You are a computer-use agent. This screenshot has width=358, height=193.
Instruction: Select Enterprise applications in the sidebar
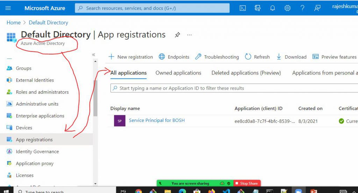tap(40, 116)
